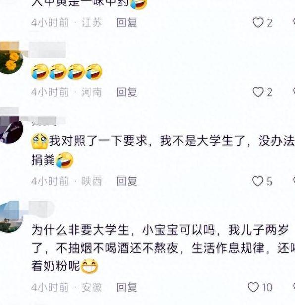
Task: Tap the laughing emoji after 捐粪
Action: click(65, 160)
